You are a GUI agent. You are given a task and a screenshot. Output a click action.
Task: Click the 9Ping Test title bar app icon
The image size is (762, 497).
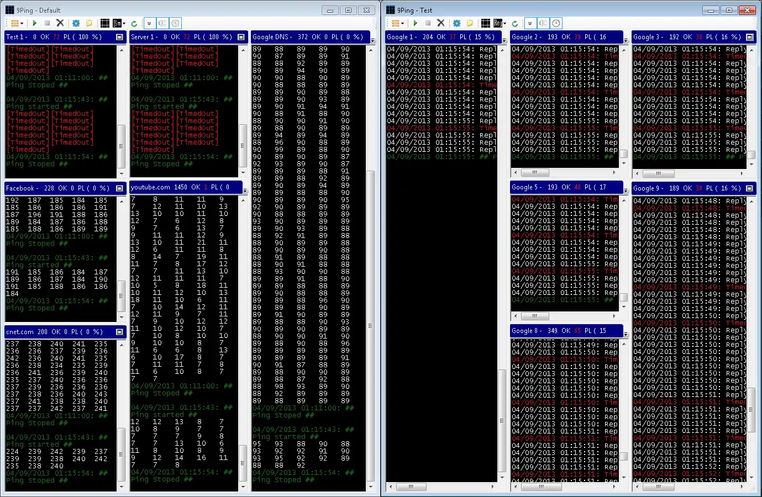(390, 10)
